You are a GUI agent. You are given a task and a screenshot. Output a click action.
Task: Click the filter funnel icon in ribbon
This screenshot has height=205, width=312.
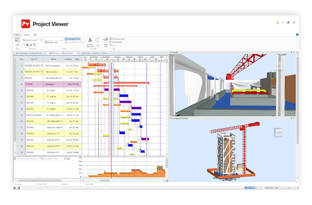(24, 45)
